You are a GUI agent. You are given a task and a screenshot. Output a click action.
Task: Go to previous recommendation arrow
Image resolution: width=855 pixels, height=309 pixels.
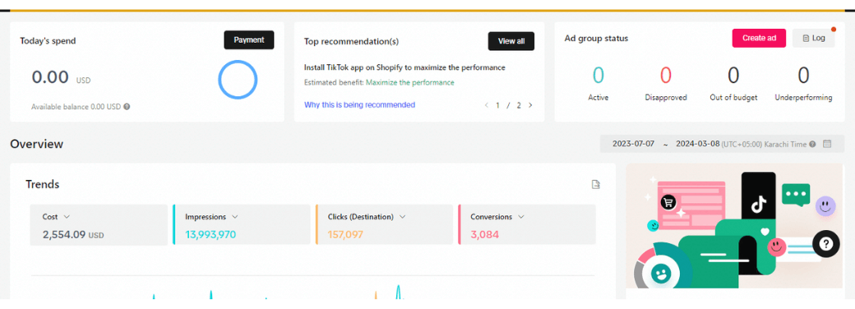[x=487, y=105]
